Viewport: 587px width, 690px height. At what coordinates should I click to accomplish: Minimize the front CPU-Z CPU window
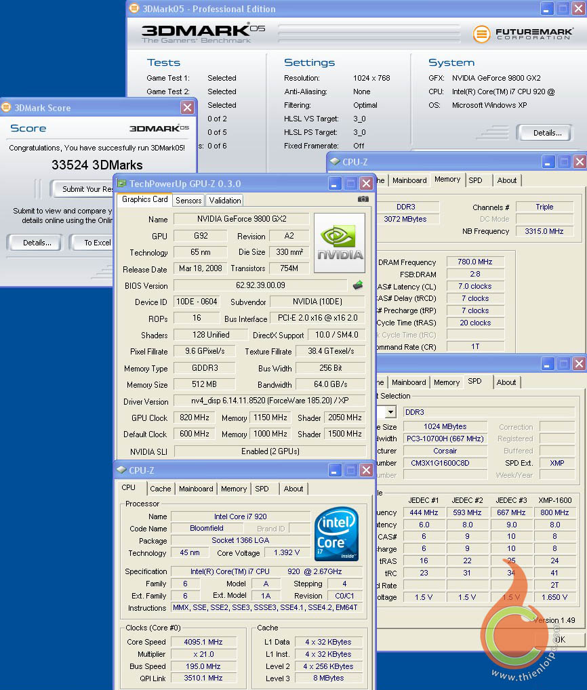click(x=334, y=470)
